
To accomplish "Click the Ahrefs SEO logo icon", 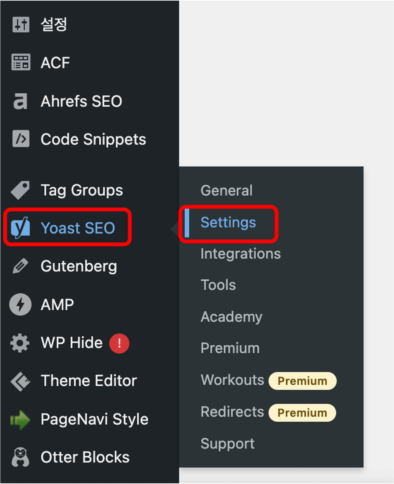I will pyautogui.click(x=20, y=101).
